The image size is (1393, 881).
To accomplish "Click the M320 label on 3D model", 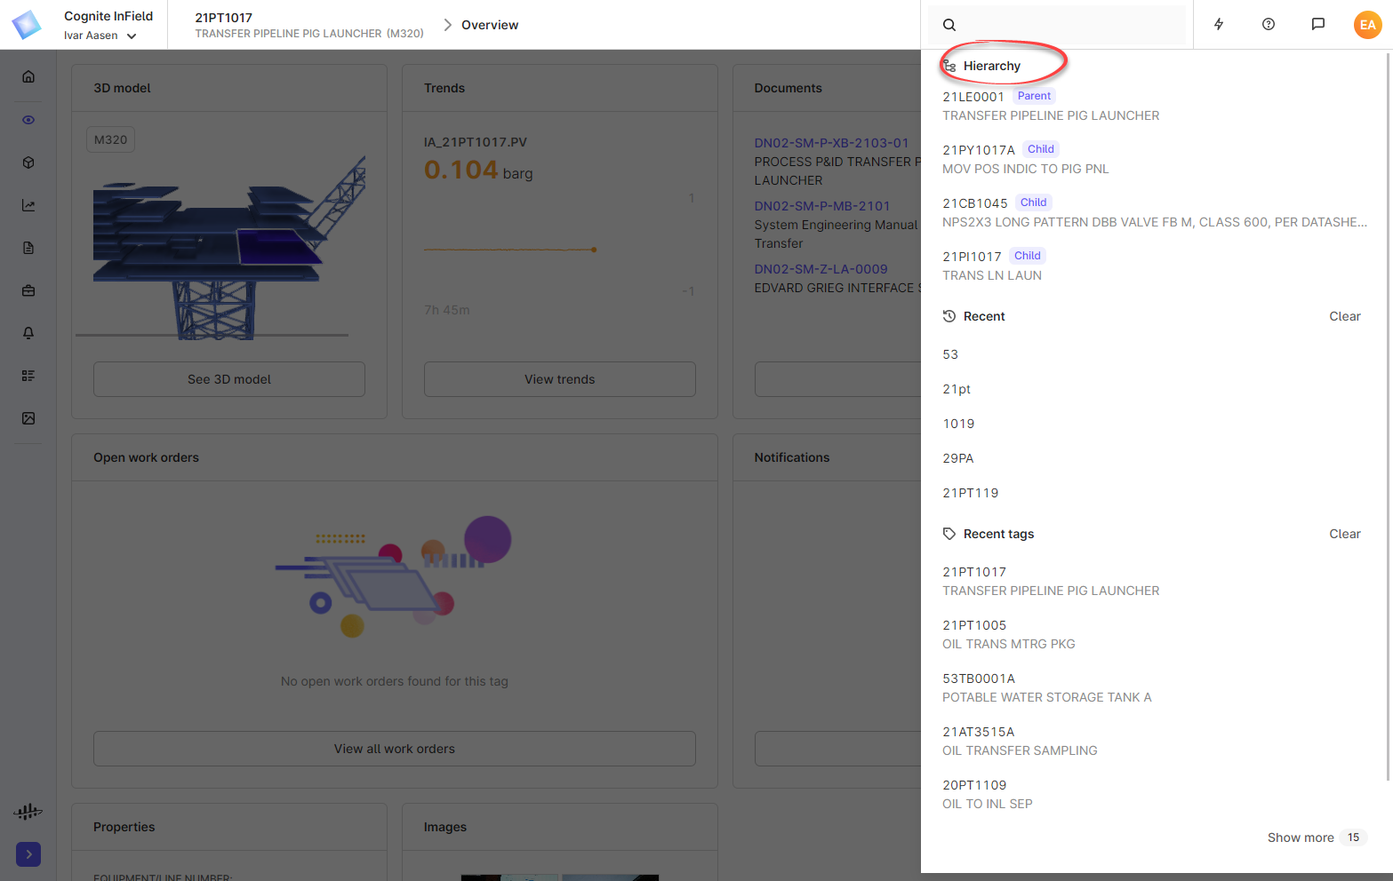I will (110, 139).
